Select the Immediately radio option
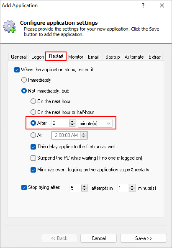This screenshot has width=172, height=248. click(x=24, y=80)
